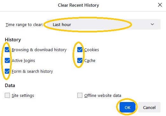
Task: Click the 'Site settings' label text
Action: (23, 95)
